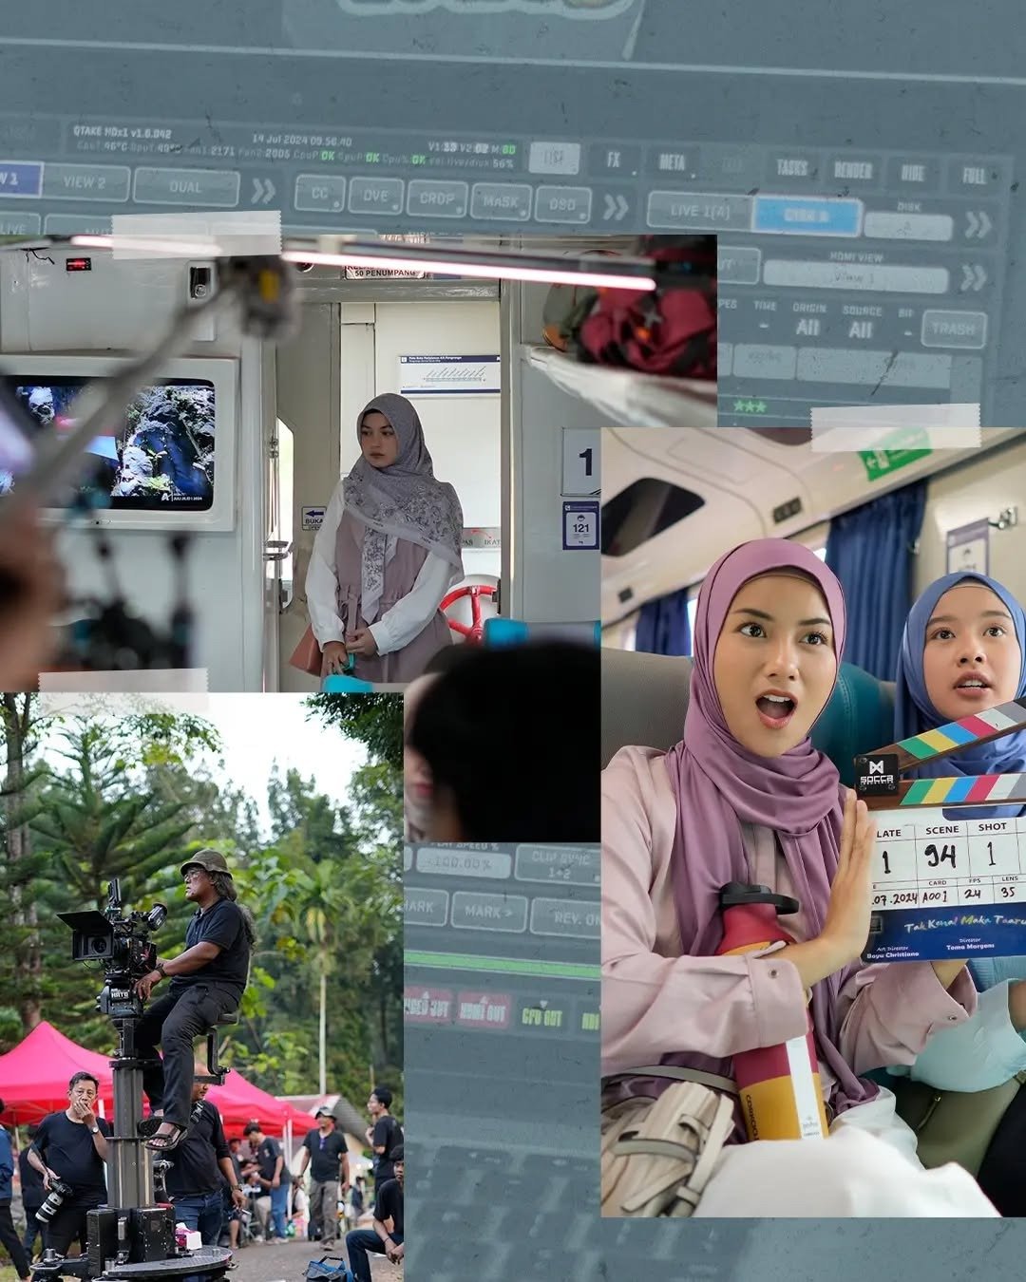This screenshot has height=1282, width=1026.
Task: Select the LIVE 1(A) source
Action: [x=700, y=211]
